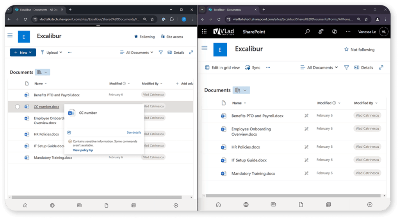Click address bar in left browser
Screen dimensions: 399x219
pos(89,19)
